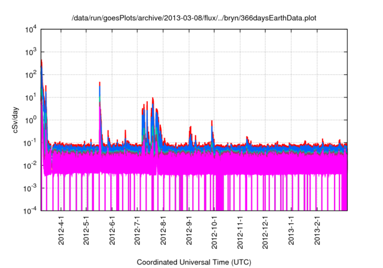Click the tall mid-May flux spike peak

point(100,84)
